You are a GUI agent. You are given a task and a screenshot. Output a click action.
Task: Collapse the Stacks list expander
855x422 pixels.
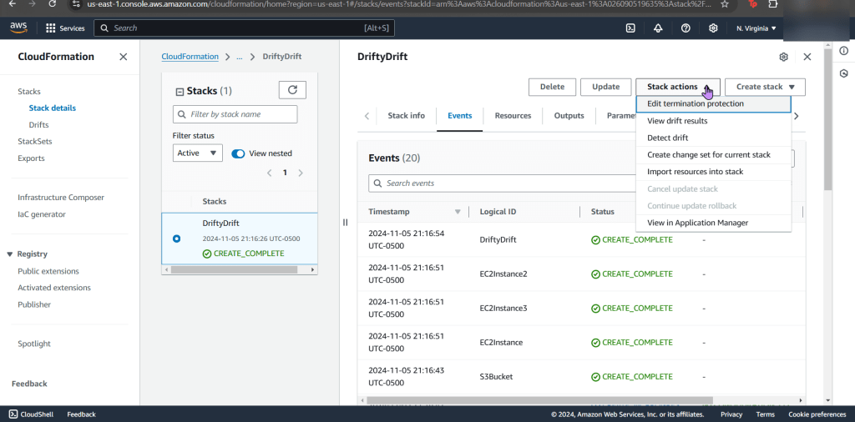179,92
